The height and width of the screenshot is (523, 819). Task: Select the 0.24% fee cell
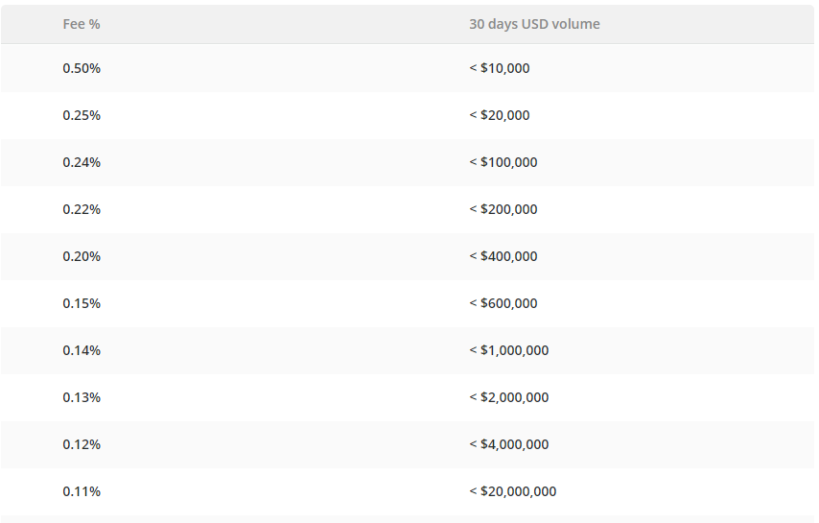tap(82, 162)
